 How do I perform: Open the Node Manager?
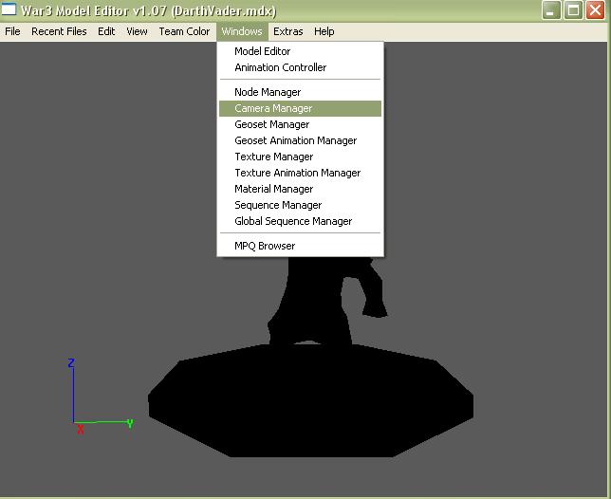pyautogui.click(x=300, y=92)
